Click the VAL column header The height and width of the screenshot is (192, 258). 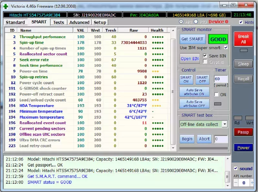(x=80, y=30)
